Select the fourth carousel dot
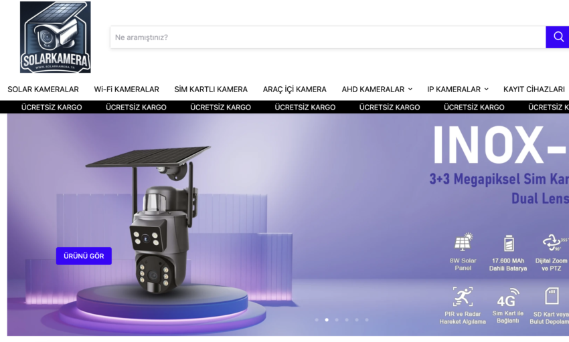The image size is (569, 342). [347, 320]
